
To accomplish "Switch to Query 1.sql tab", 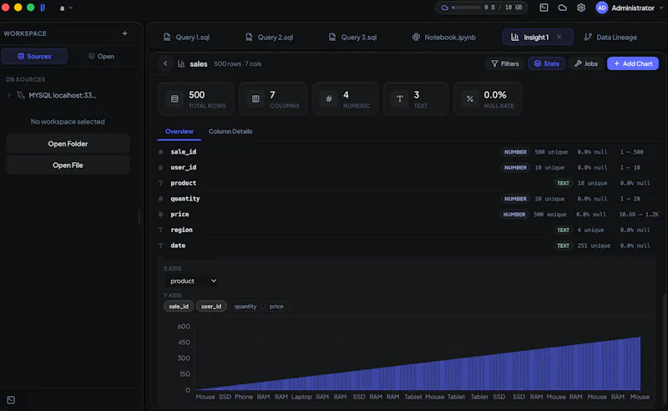I will [186, 37].
